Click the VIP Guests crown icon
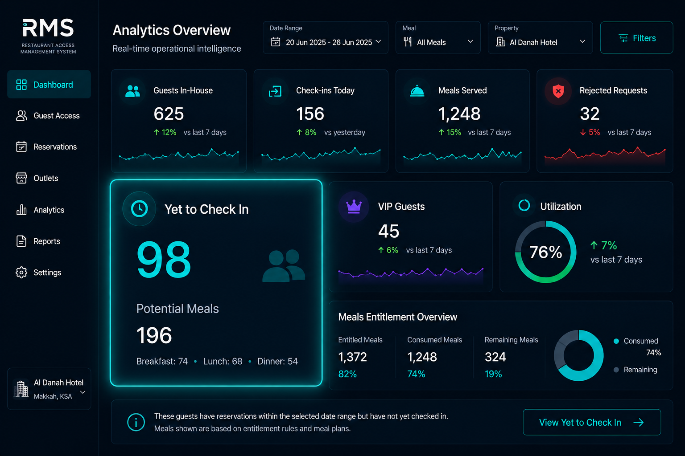This screenshot has width=685, height=456. [x=354, y=207]
